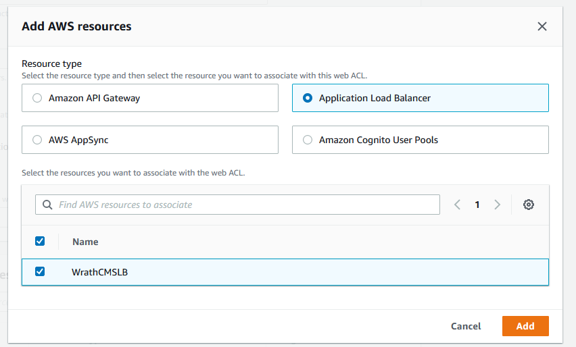Focus the Find AWS resources search field
Viewport: 576px width, 347px height.
click(x=243, y=205)
